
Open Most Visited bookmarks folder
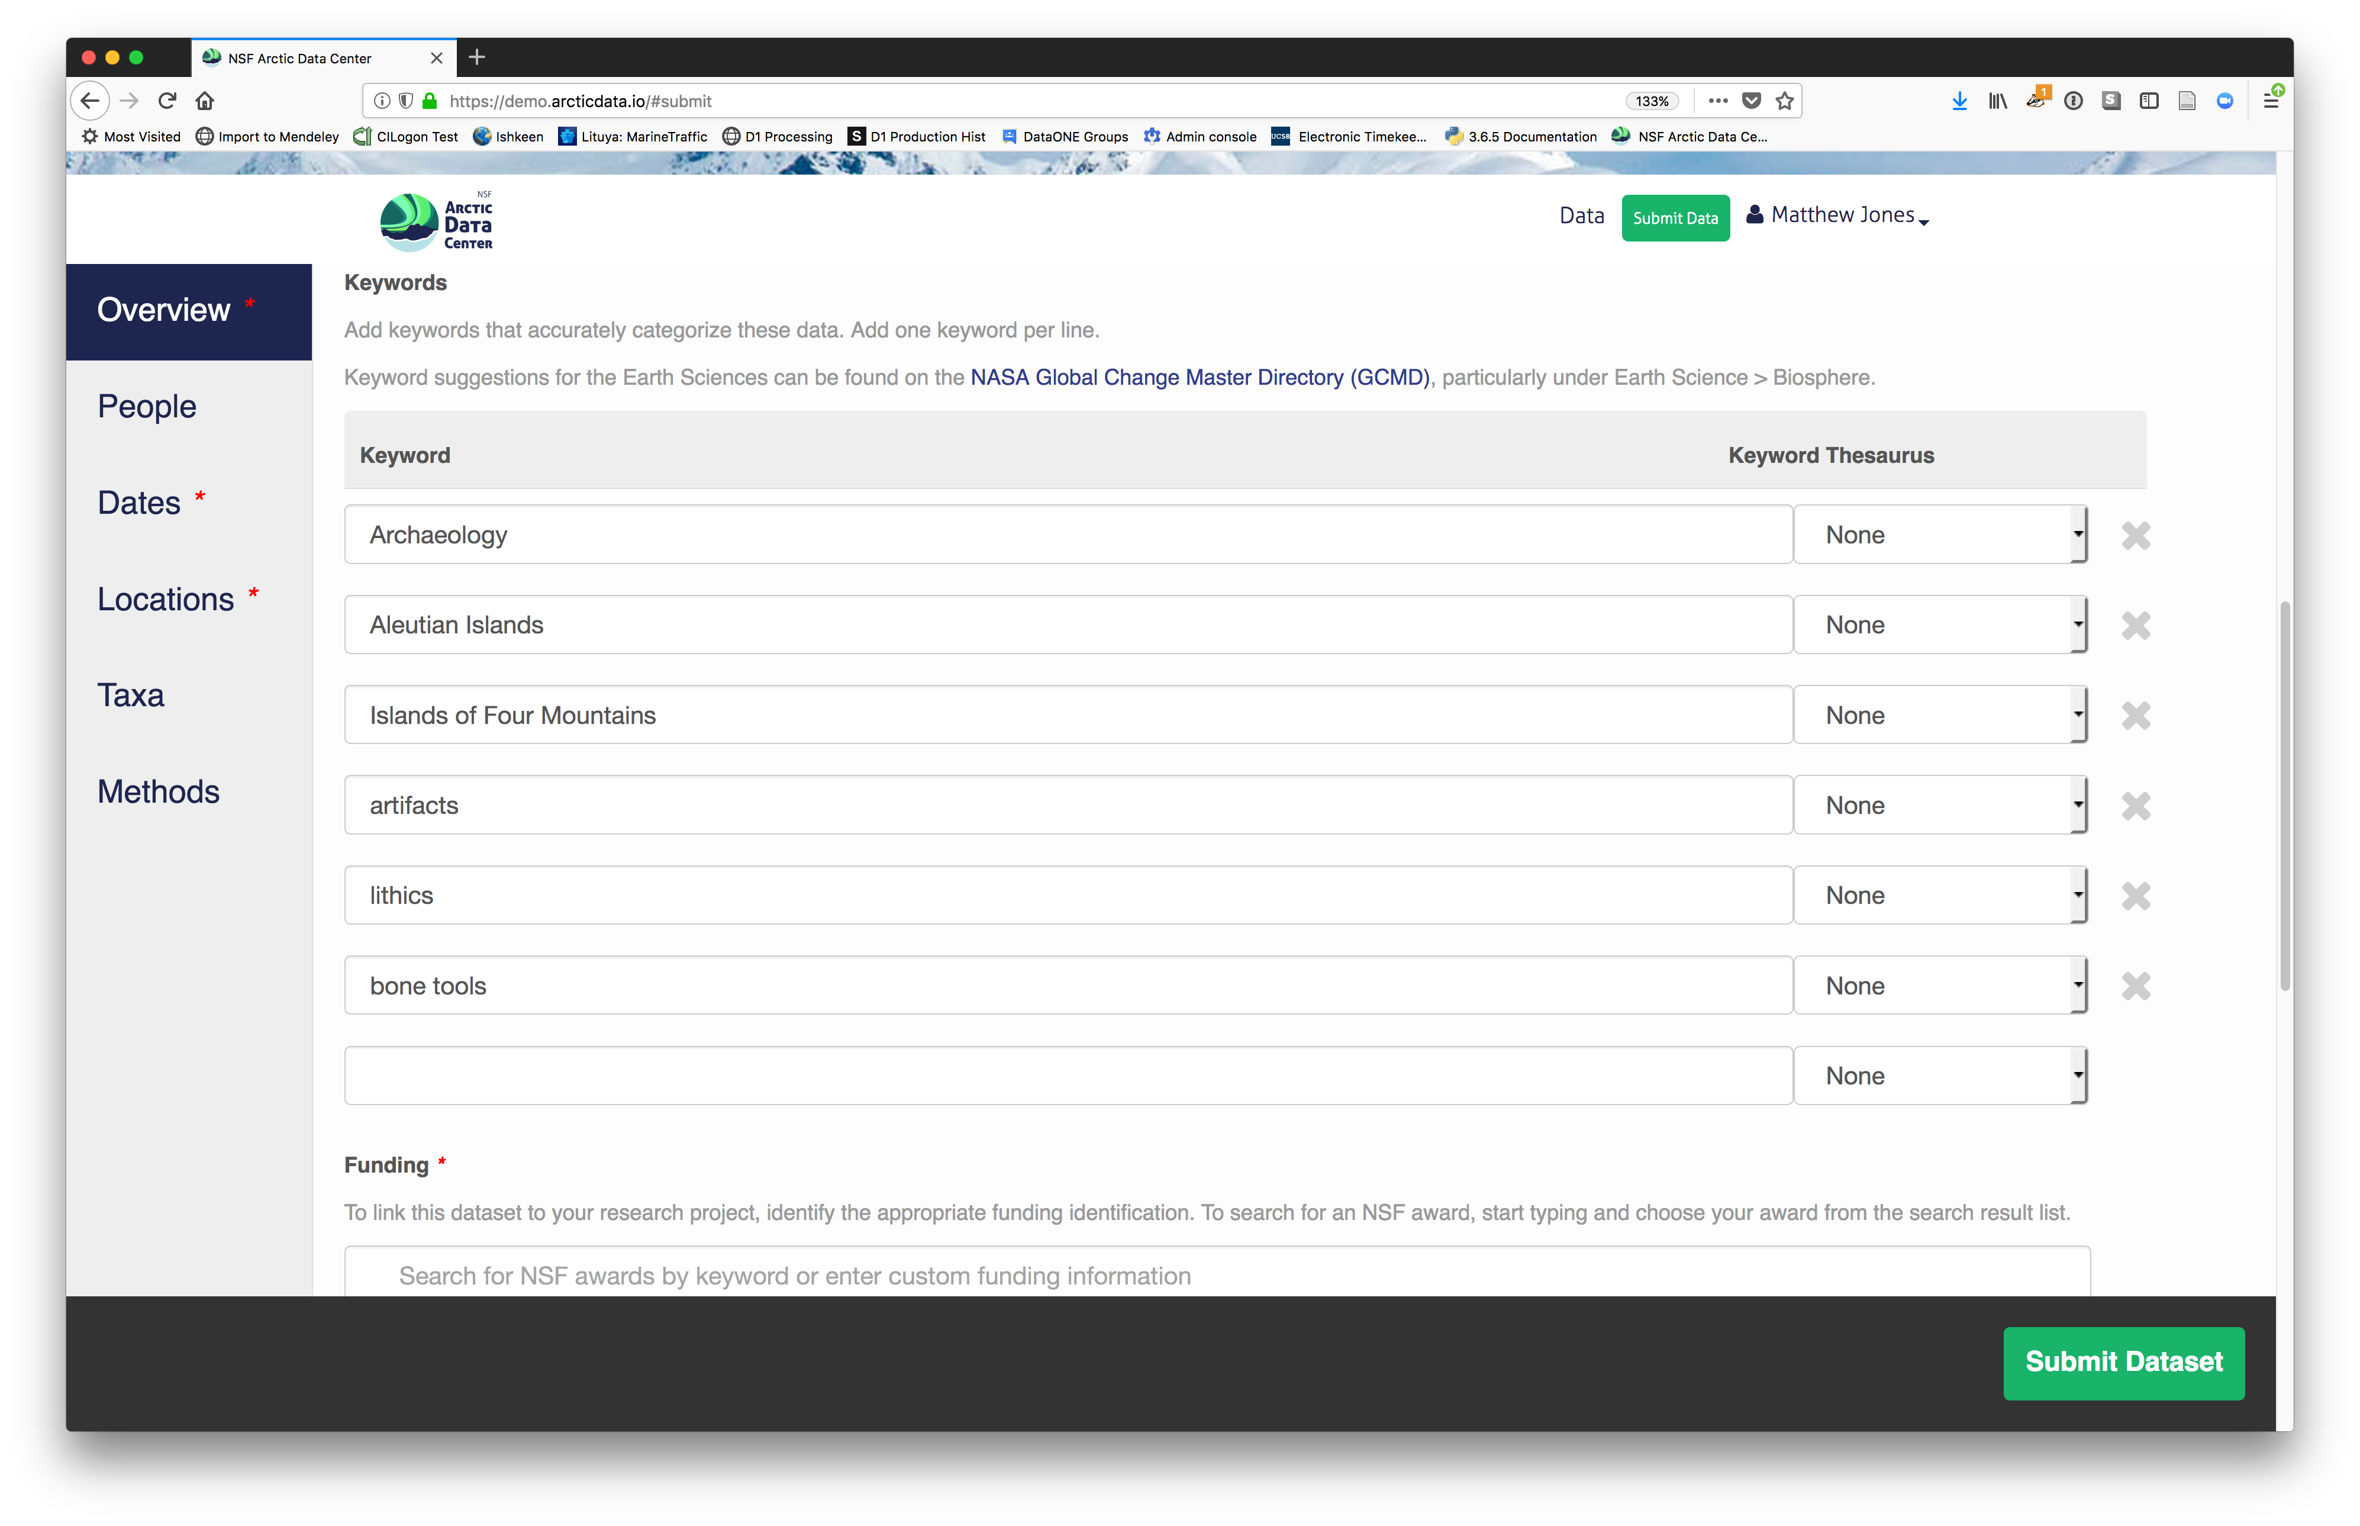coord(131,137)
